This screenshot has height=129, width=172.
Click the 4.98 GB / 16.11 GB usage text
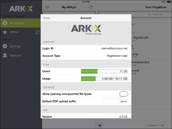pyautogui.click(x=114, y=79)
